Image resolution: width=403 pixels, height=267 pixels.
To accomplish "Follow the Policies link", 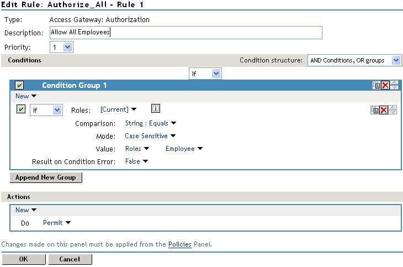I will [x=180, y=244].
